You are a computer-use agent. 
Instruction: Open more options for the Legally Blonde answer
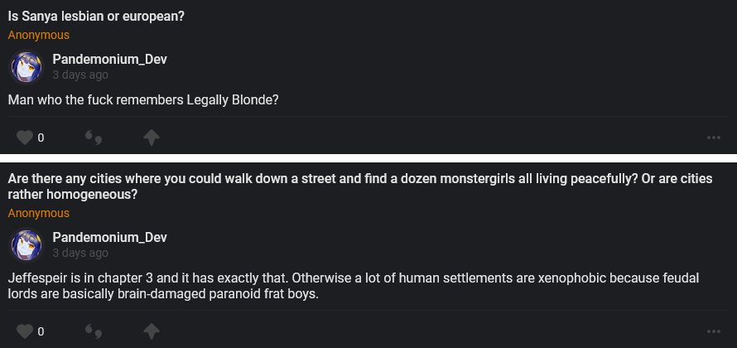click(714, 138)
